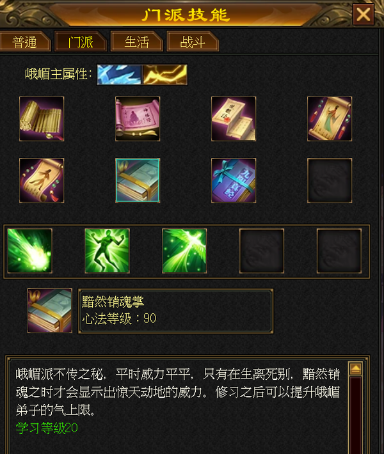Choose the running figure scroll icon

tap(42, 180)
